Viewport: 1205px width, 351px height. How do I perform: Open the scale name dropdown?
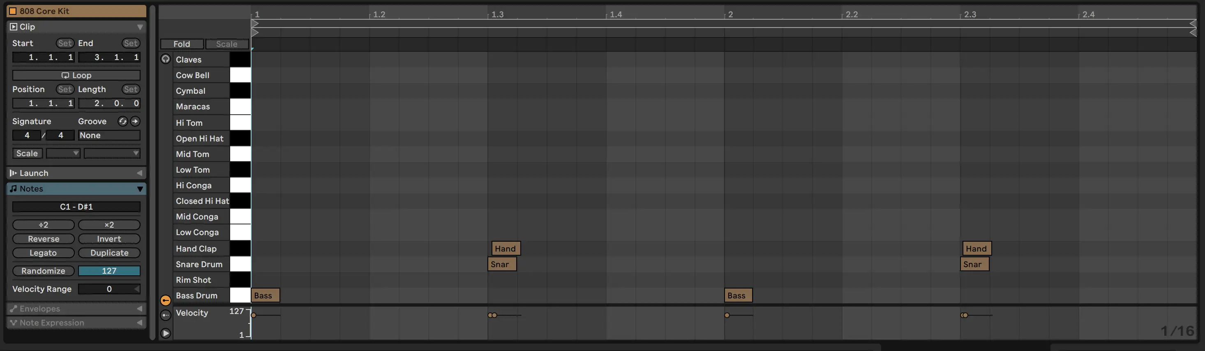tap(112, 153)
